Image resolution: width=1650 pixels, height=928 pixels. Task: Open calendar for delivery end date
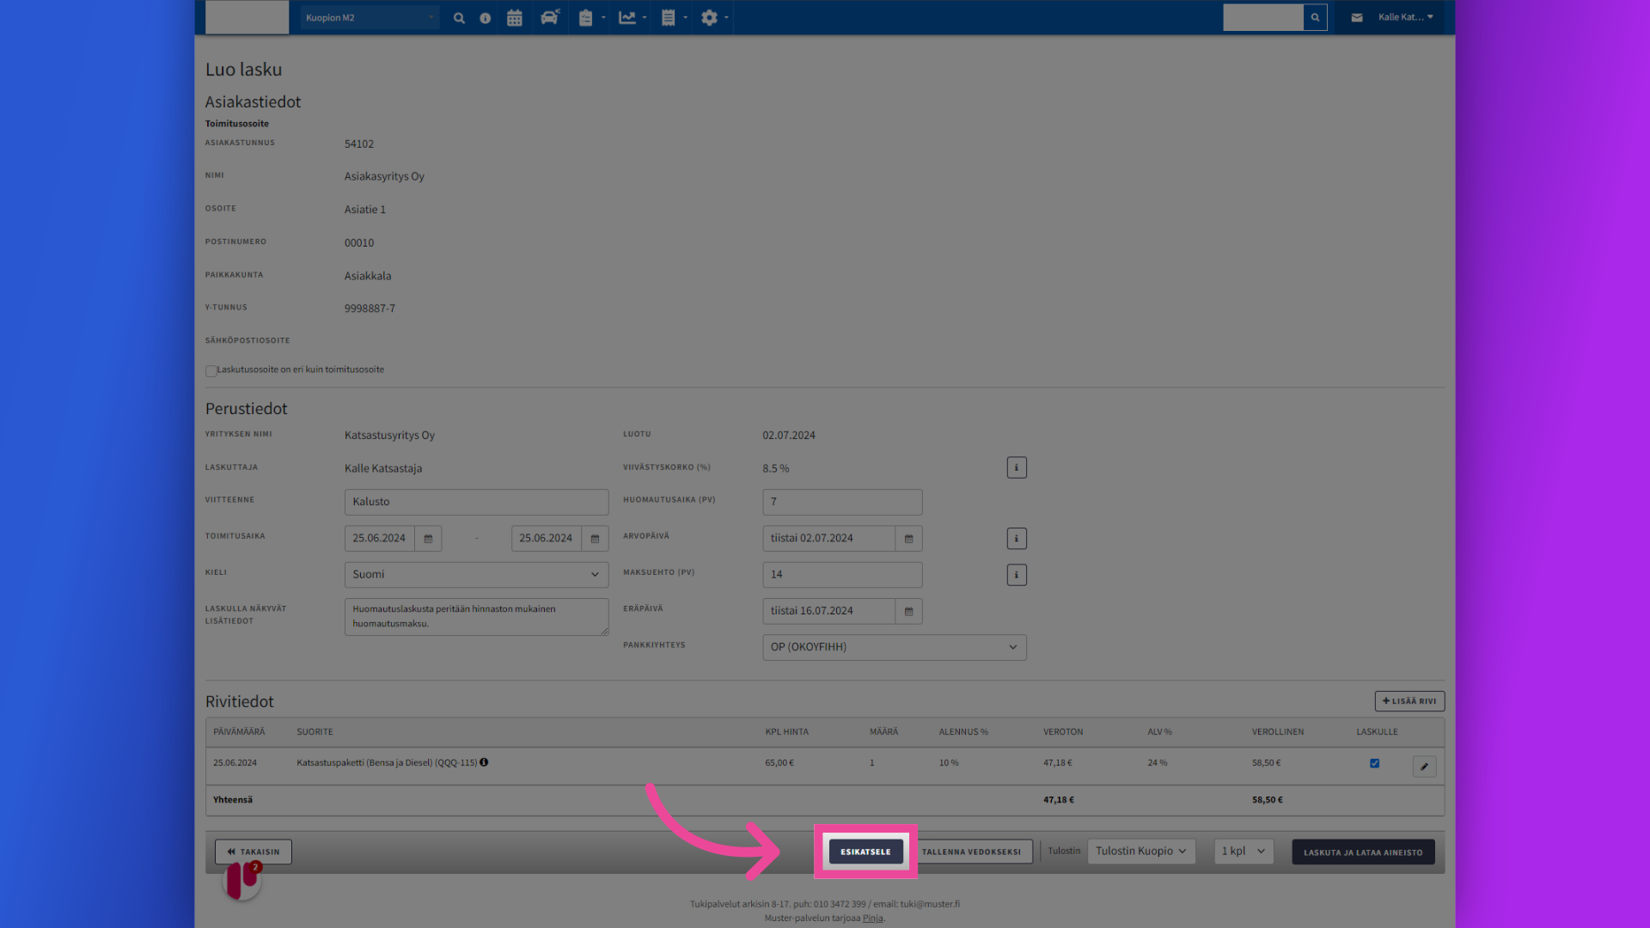tap(595, 539)
